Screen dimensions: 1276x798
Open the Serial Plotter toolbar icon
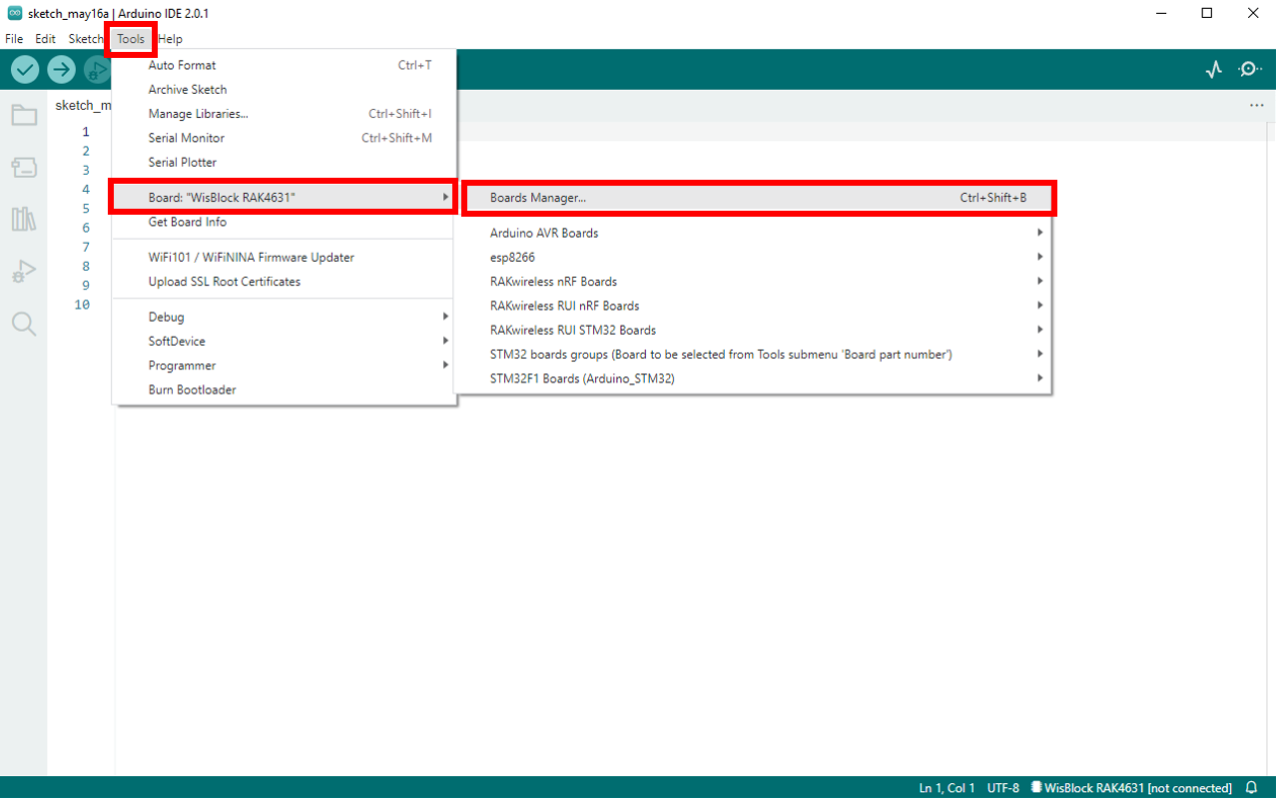1213,69
